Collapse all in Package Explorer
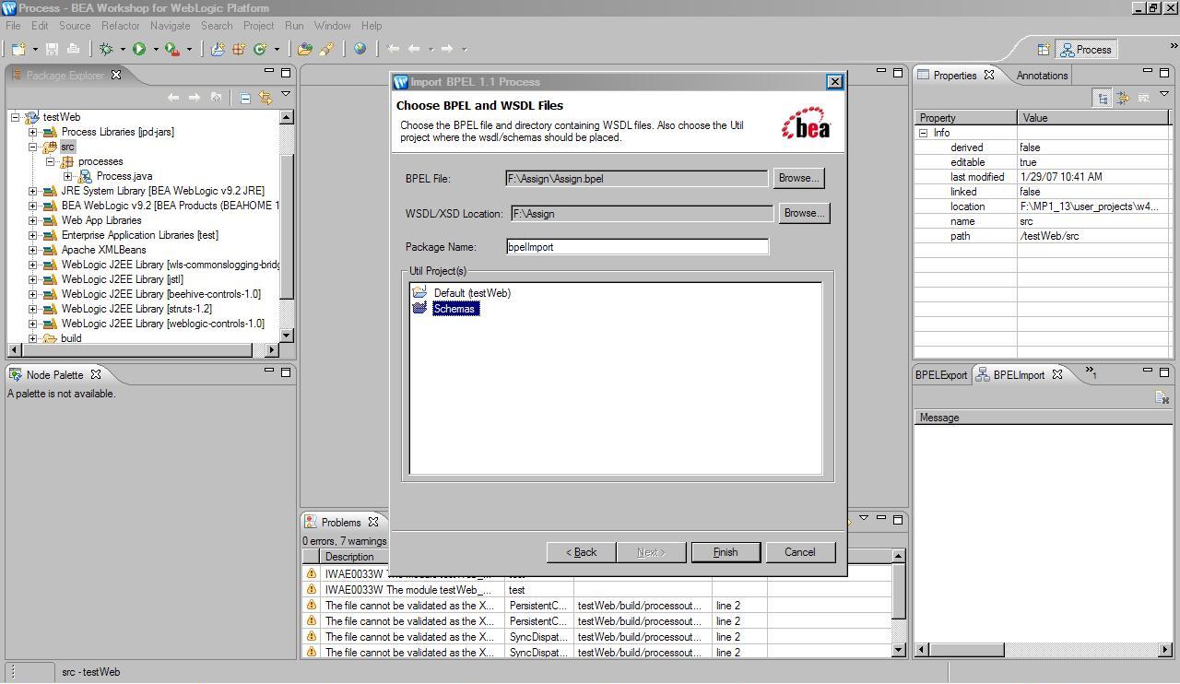This screenshot has height=684, width=1180. point(245,97)
